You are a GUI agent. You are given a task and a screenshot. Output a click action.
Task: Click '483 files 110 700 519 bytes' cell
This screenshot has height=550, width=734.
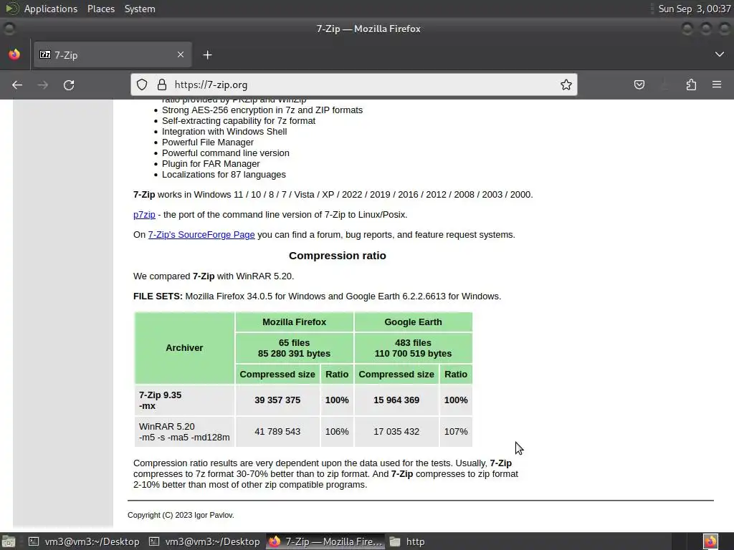coord(414,348)
